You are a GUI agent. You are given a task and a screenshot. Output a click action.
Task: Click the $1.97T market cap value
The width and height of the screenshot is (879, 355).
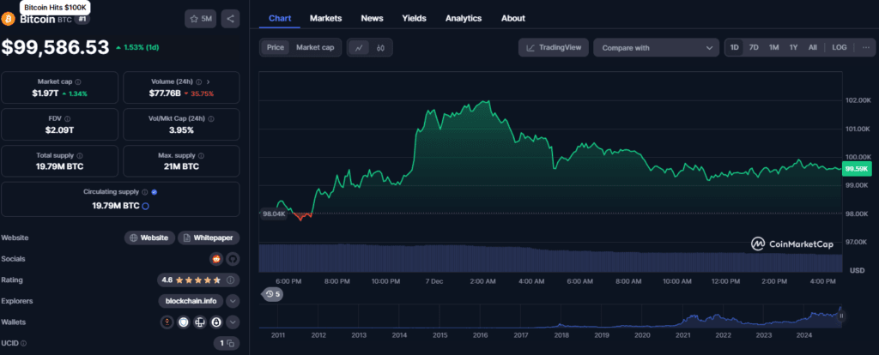pyautogui.click(x=45, y=93)
